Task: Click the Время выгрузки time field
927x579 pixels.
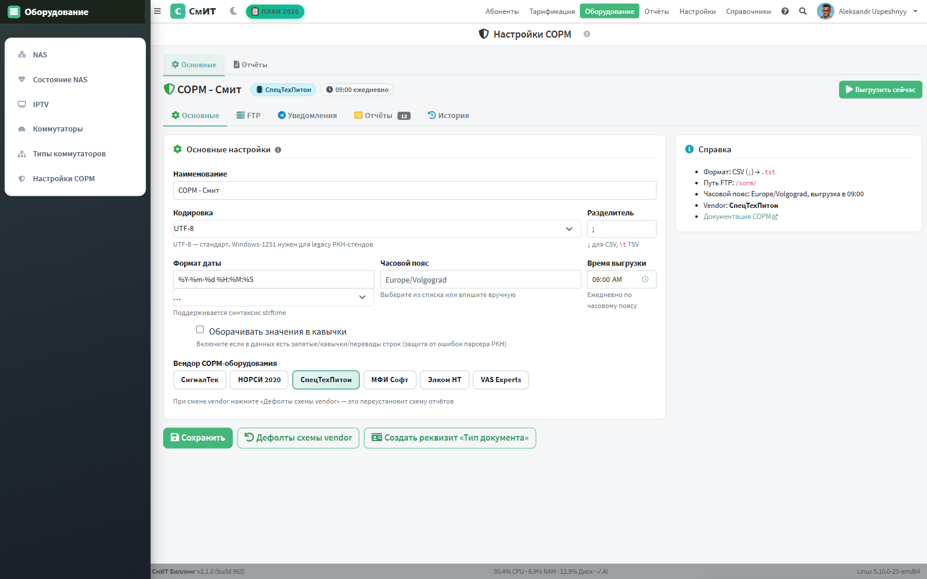Action: pos(622,280)
